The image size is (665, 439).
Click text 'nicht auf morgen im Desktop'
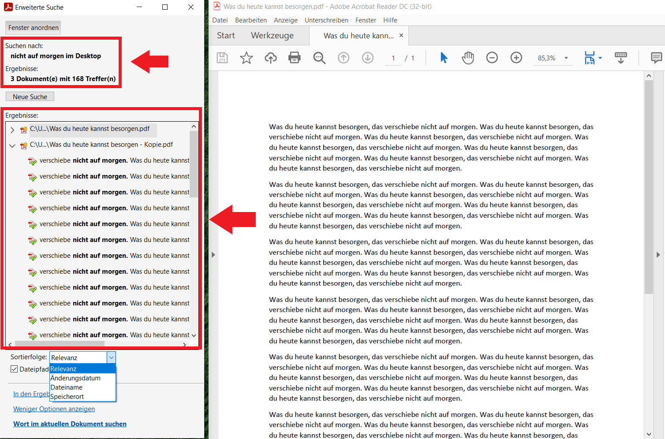coord(56,56)
